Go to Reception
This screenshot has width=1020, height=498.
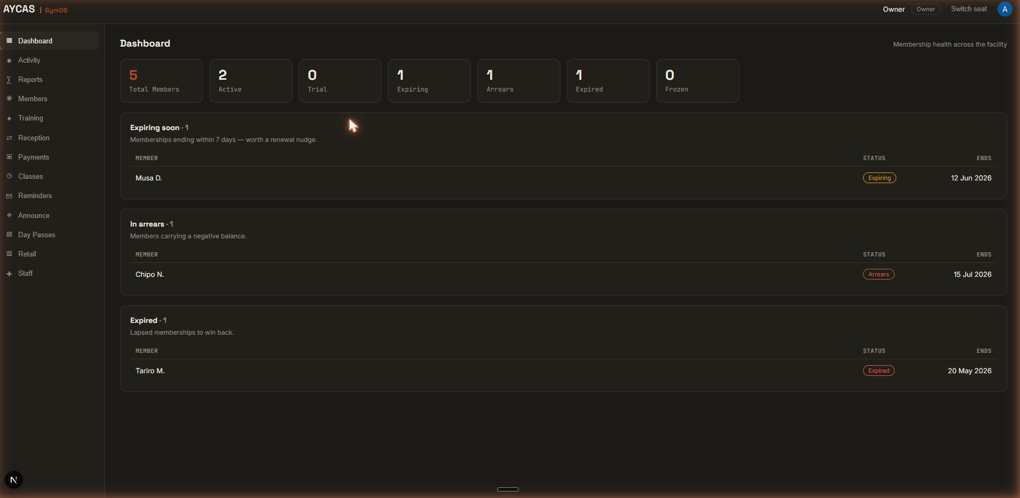point(50,138)
